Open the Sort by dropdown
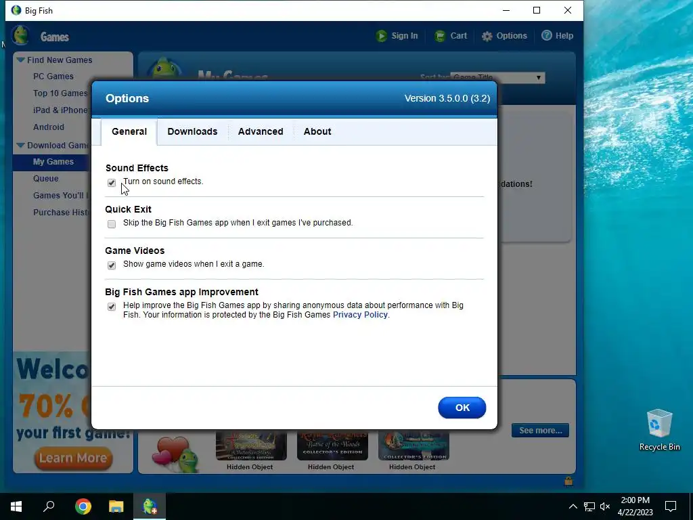Viewport: 693px width, 520px height. [x=497, y=77]
